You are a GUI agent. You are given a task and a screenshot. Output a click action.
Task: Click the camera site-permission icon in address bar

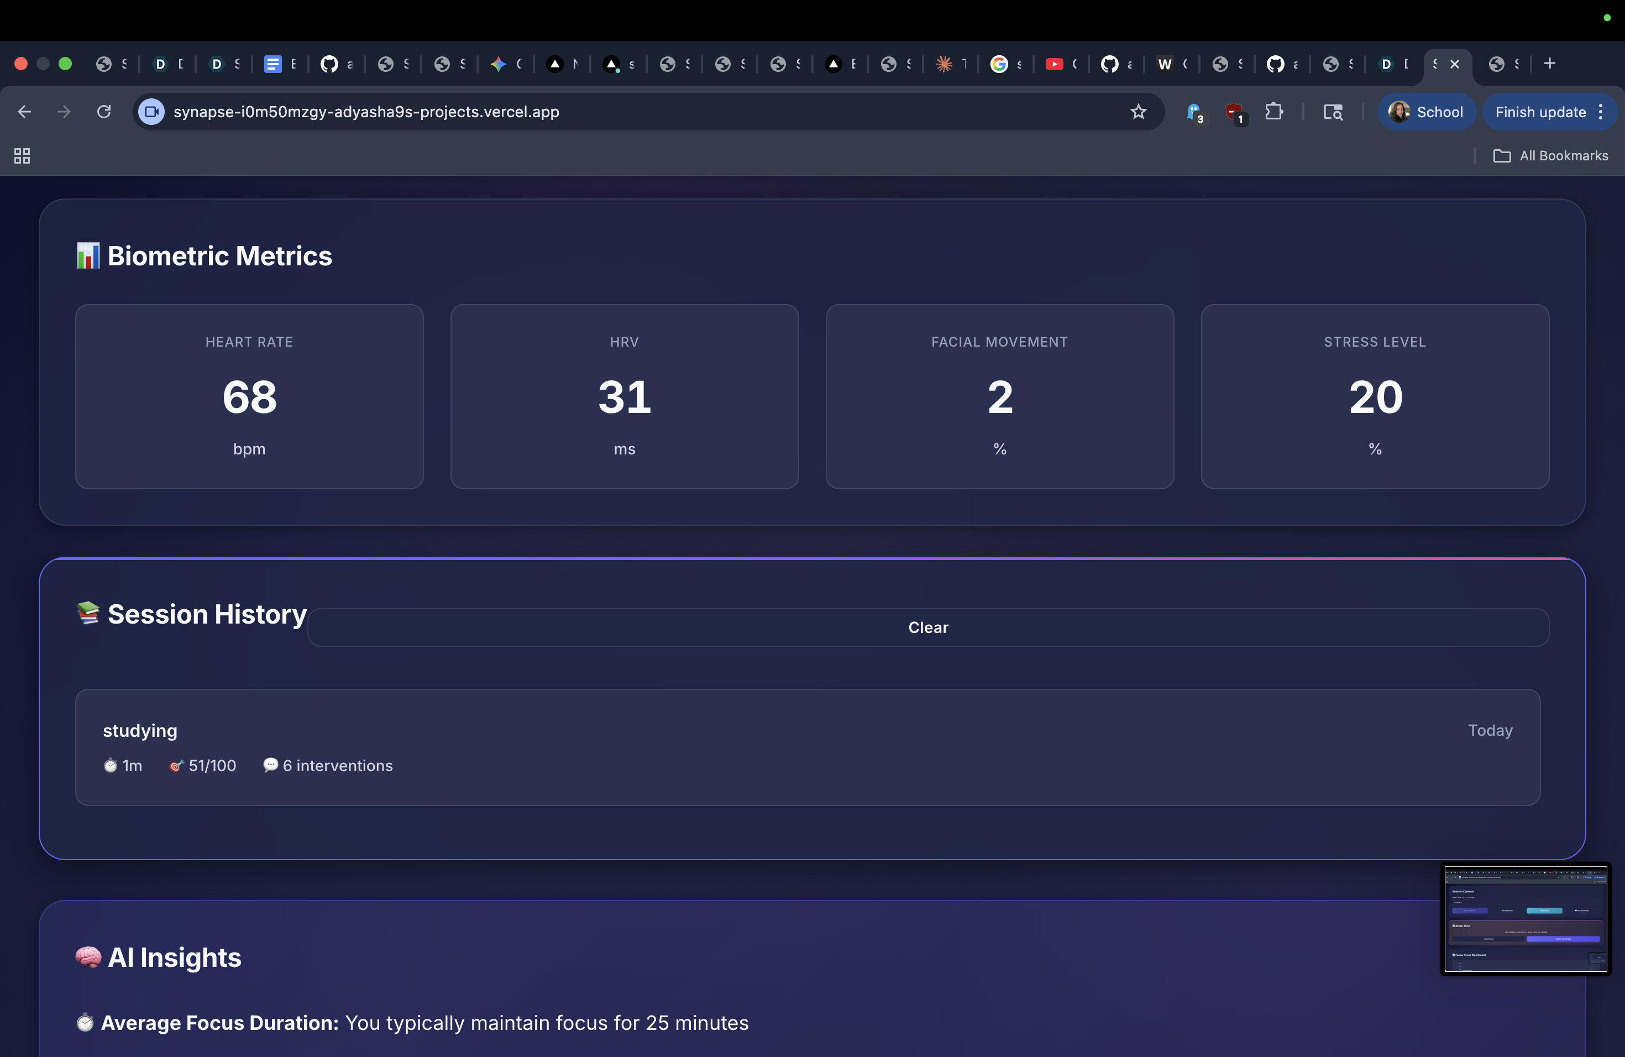[x=151, y=111]
